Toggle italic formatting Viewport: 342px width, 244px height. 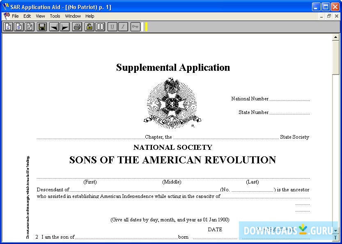click(x=122, y=26)
